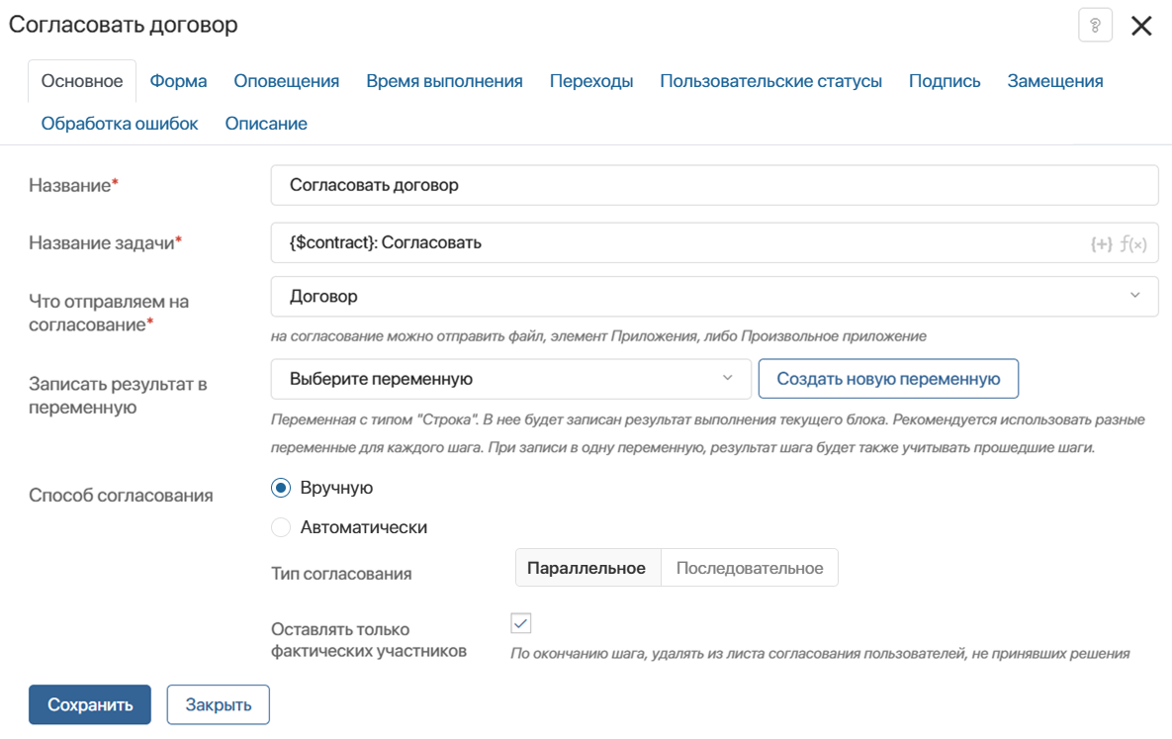Open the f(x) function editor icon
Viewport: 1172px width, 739px height.
pyautogui.click(x=1133, y=243)
